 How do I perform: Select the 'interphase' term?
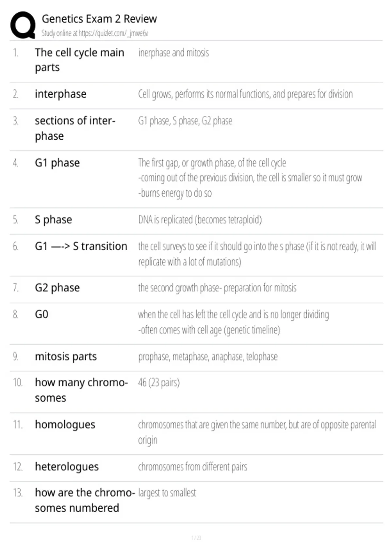pos(61,94)
